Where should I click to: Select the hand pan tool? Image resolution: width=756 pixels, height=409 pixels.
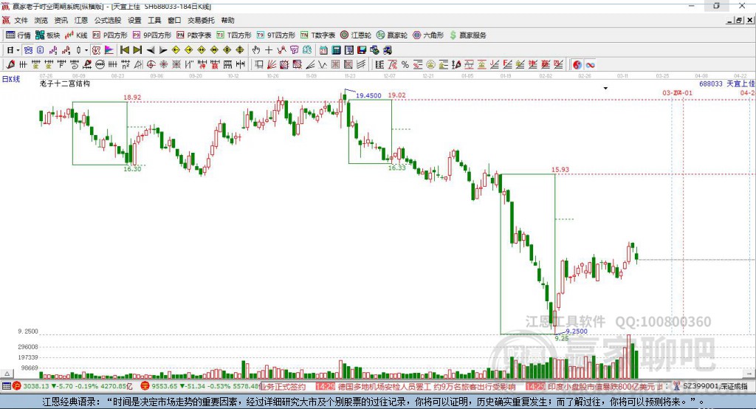click(256, 50)
